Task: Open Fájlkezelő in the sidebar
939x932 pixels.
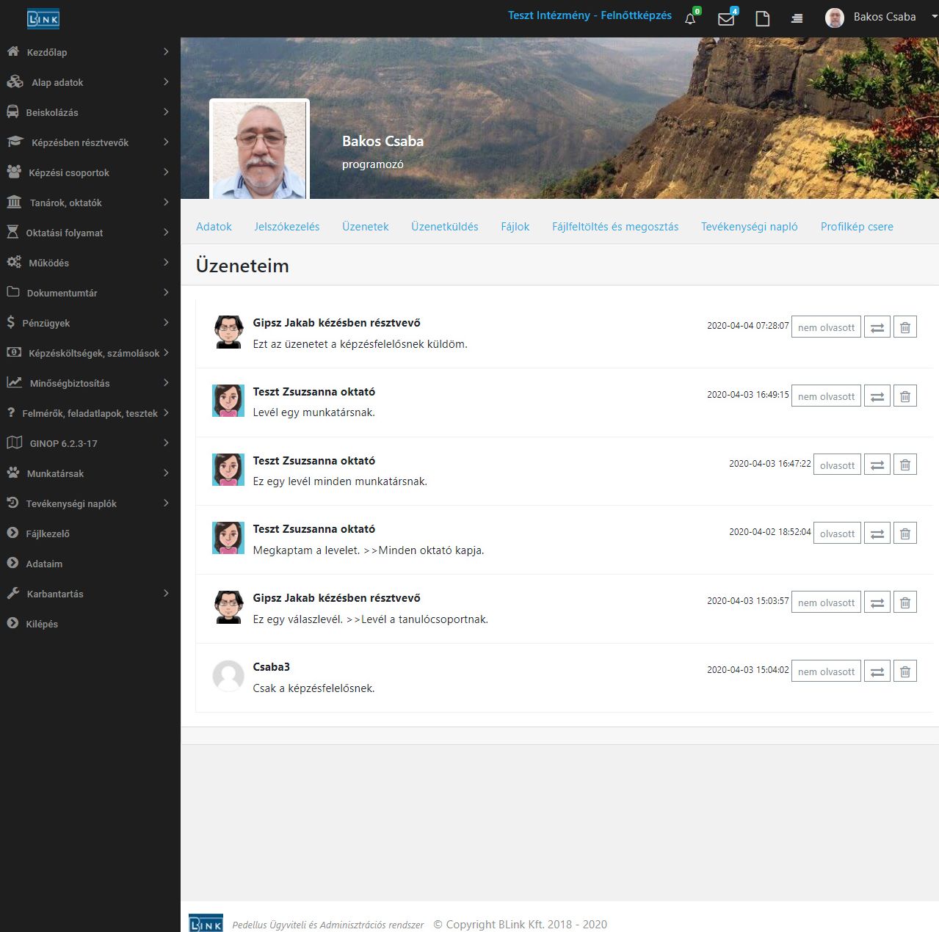Action: (48, 534)
